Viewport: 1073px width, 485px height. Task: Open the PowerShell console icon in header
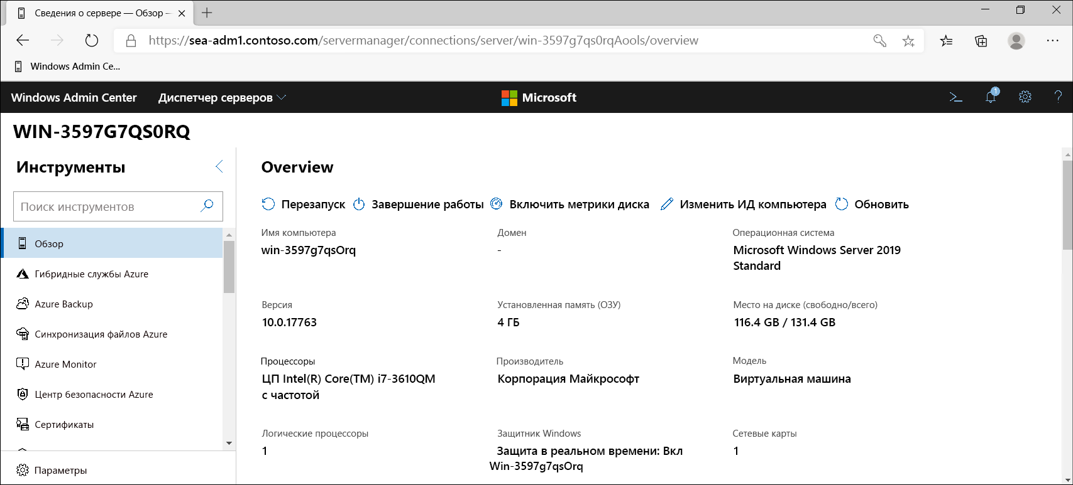(x=955, y=97)
